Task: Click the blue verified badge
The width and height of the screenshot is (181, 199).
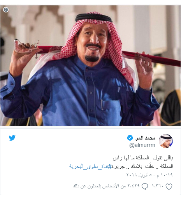Action: coord(130,138)
